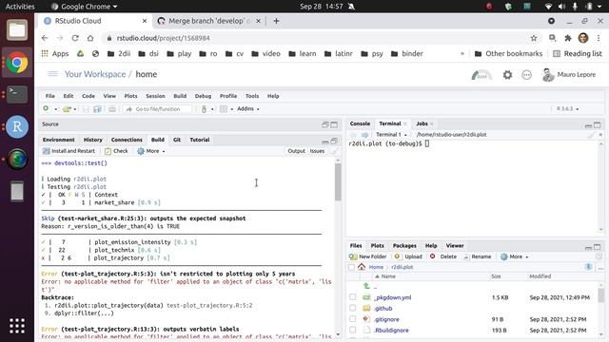Open the R 3.6.3 version dropdown
This screenshot has width=609, height=342.
point(567,109)
